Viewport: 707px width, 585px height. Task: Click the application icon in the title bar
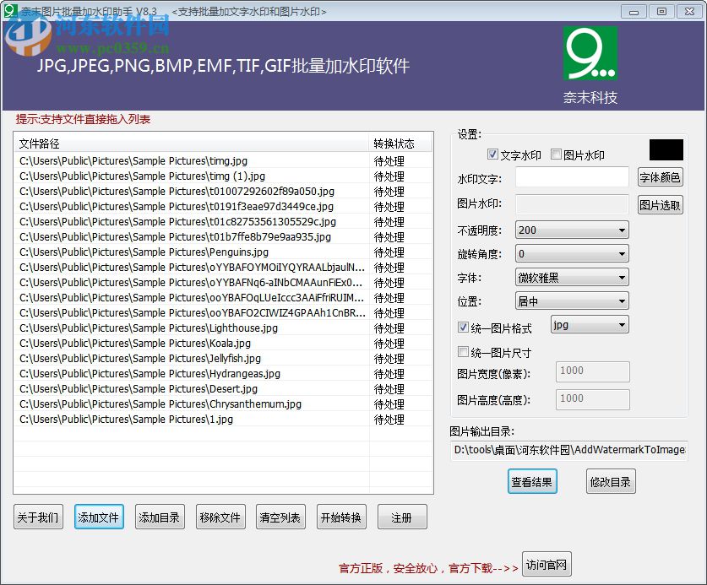pos(10,11)
